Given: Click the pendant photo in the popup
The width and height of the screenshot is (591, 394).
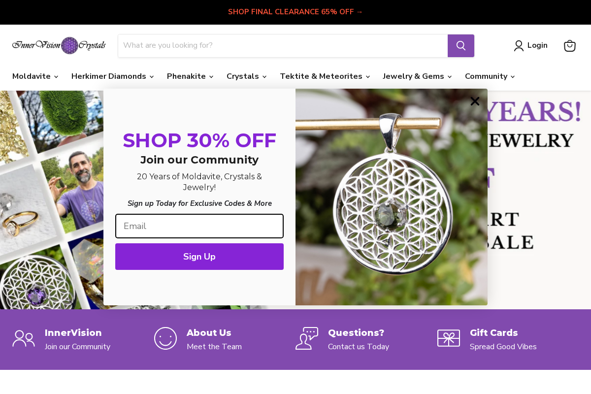Looking at the screenshot, I should [391, 197].
